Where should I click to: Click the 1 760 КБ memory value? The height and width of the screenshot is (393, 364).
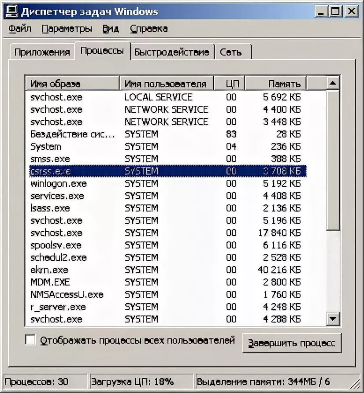[x=282, y=294]
